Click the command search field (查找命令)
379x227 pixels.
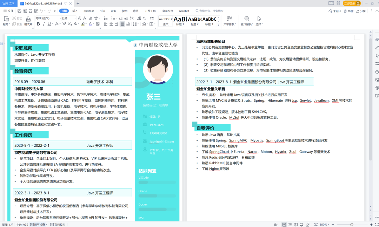click(x=210, y=11)
